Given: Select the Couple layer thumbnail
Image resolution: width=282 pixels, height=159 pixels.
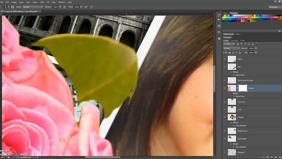Looking at the screenshot, I should click(232, 117).
